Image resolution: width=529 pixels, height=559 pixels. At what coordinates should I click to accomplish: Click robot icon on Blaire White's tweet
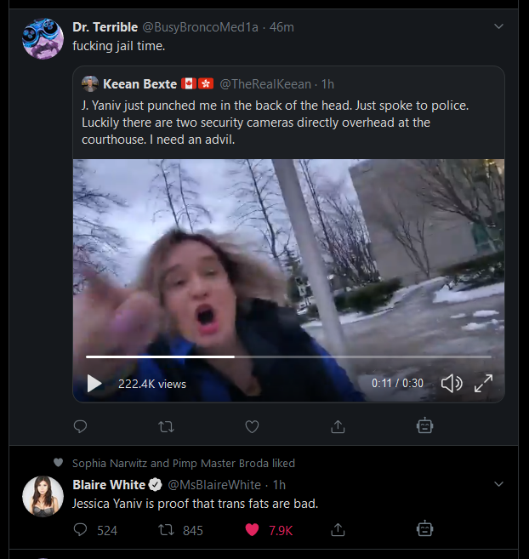coord(424,530)
